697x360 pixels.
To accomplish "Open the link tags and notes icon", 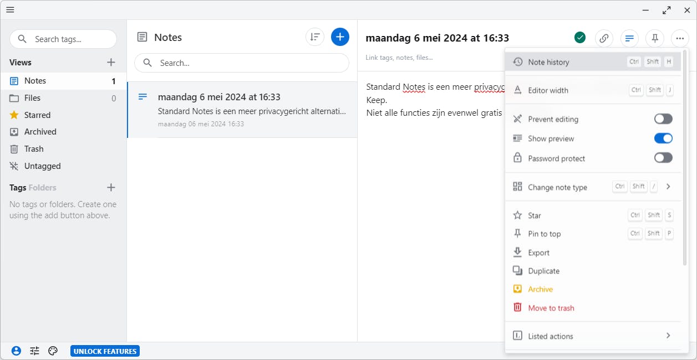I will pos(604,38).
